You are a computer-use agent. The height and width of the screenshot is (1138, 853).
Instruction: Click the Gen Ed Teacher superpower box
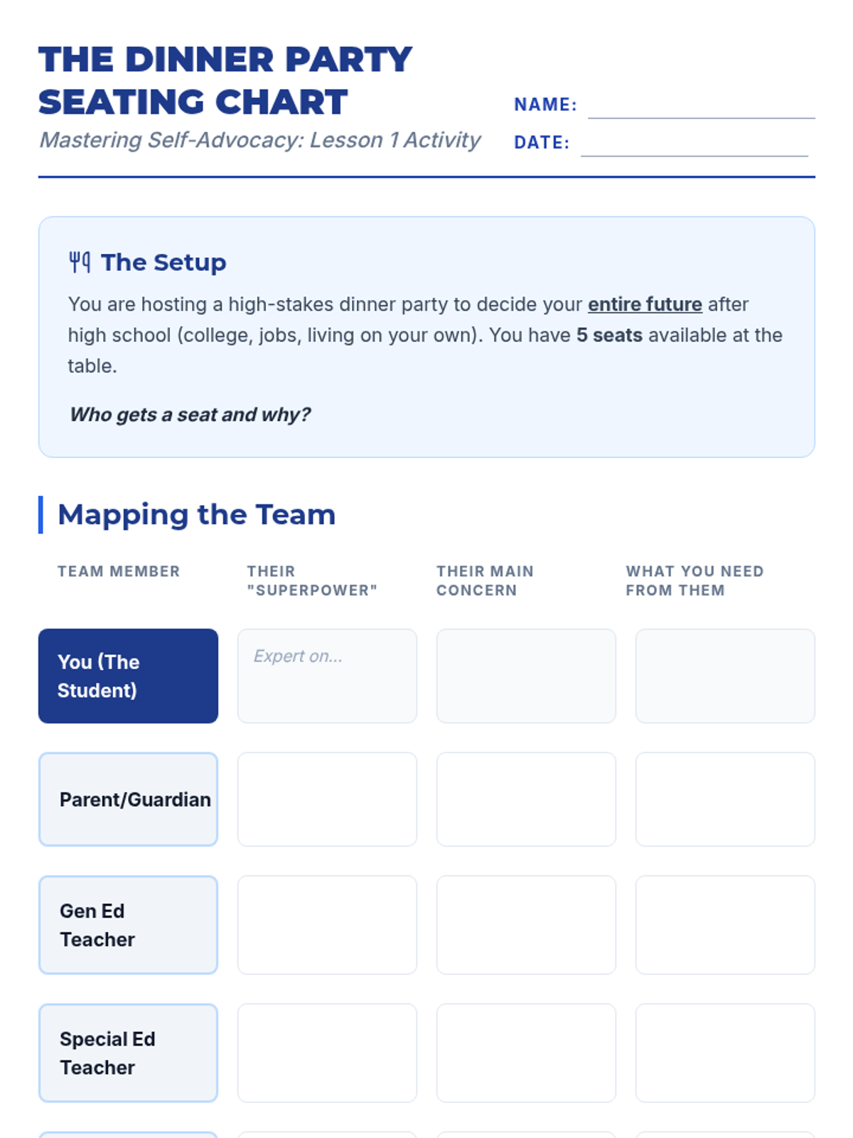(327, 925)
